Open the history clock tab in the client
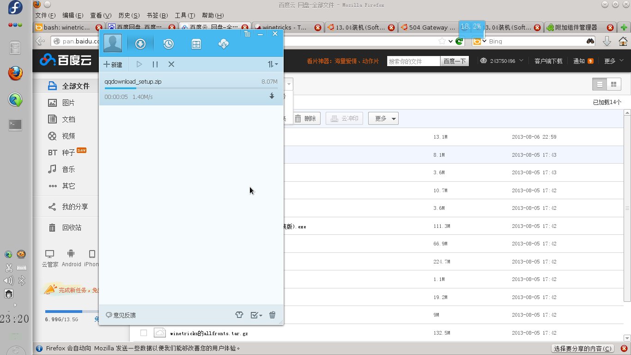Viewport: 631px width, 355px height. [x=169, y=44]
